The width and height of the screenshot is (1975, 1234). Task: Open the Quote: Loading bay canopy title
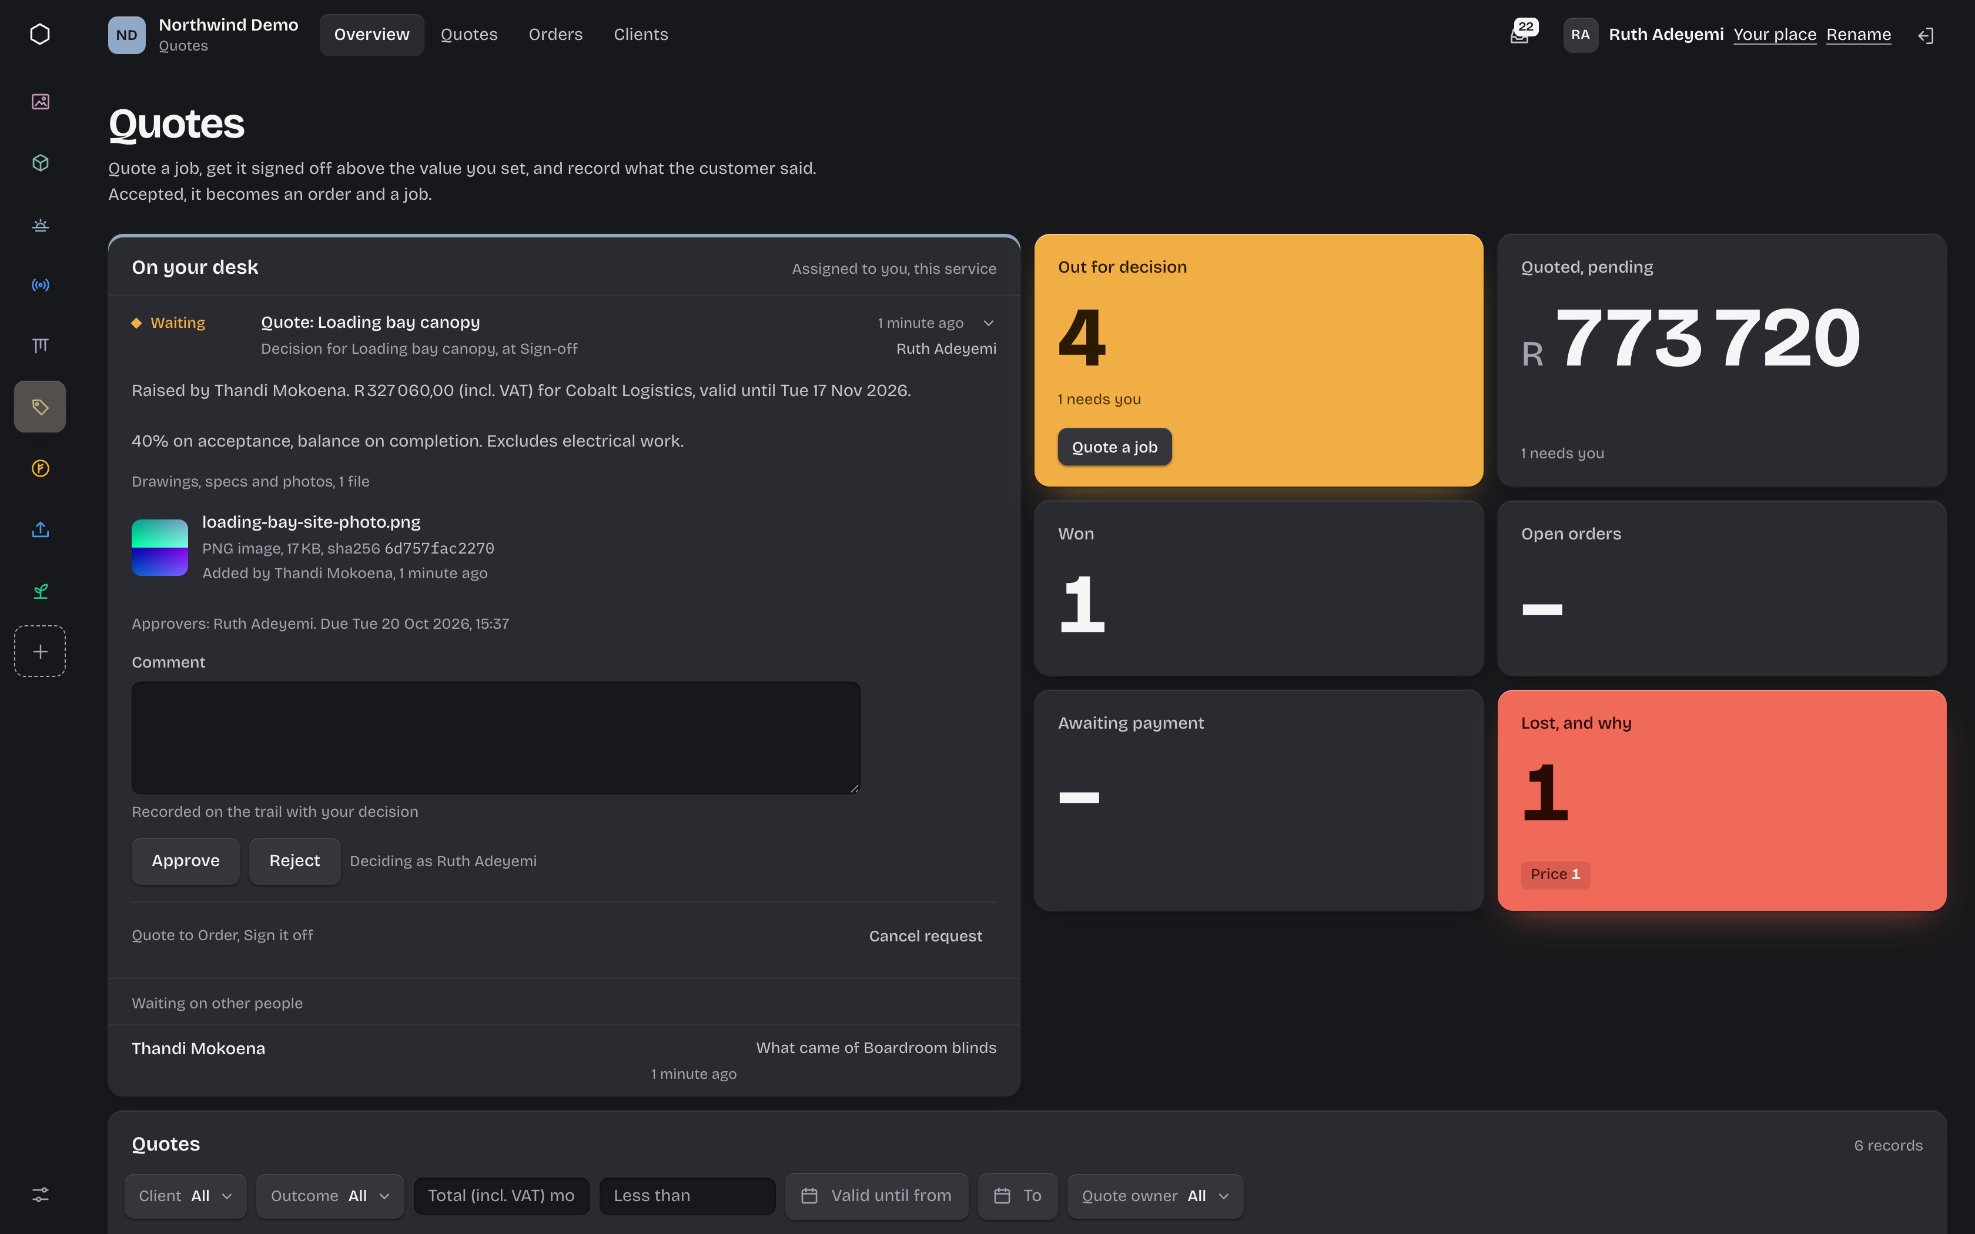pyautogui.click(x=370, y=323)
